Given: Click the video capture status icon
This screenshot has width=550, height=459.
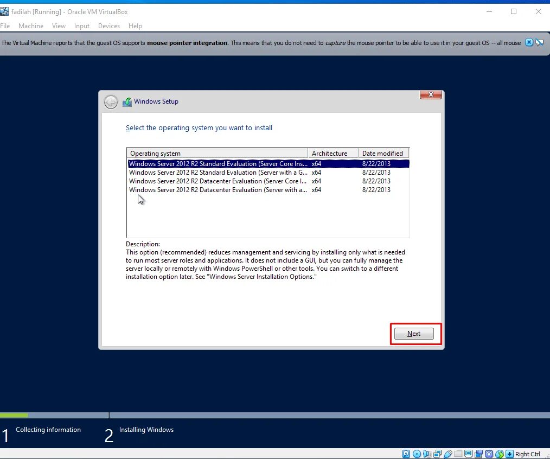Looking at the screenshot, I should click(x=478, y=454).
